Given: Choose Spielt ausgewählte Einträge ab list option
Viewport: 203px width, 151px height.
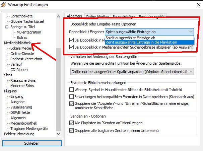Looking at the screenshot, I should [x=149, y=38].
